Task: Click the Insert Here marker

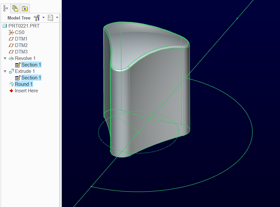Action: pos(26,91)
